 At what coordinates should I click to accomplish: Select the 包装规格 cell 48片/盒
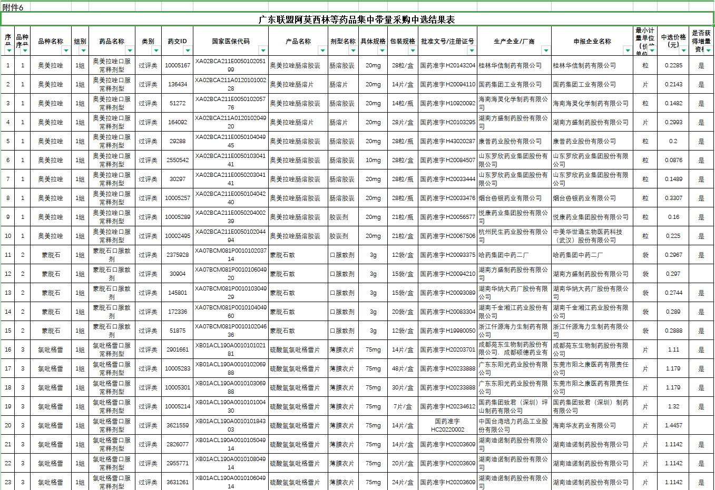[403, 368]
